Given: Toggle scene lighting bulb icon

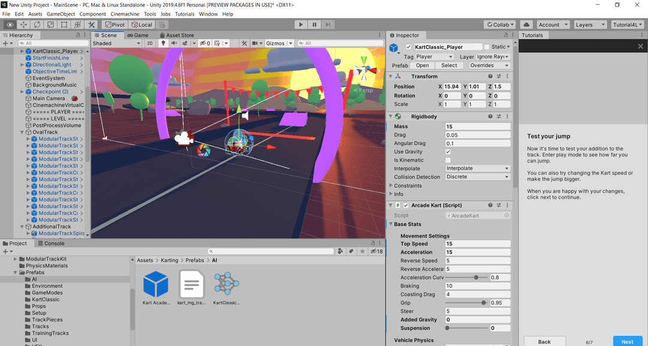Looking at the screenshot, I should tap(163, 43).
